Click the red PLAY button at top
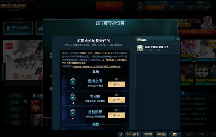The height and width of the screenshot is (137, 216). click(x=110, y=6)
